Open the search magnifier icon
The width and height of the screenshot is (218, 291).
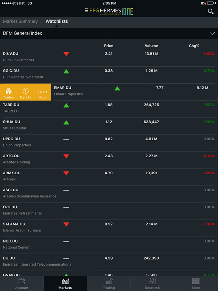click(x=210, y=11)
